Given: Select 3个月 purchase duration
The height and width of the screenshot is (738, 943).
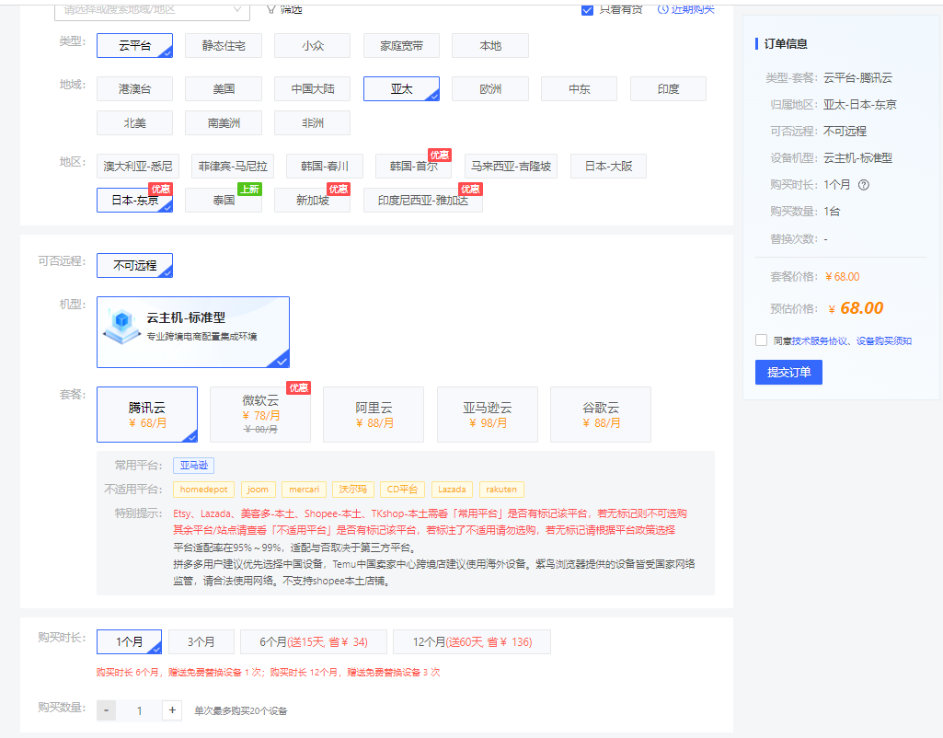Looking at the screenshot, I should [x=201, y=641].
